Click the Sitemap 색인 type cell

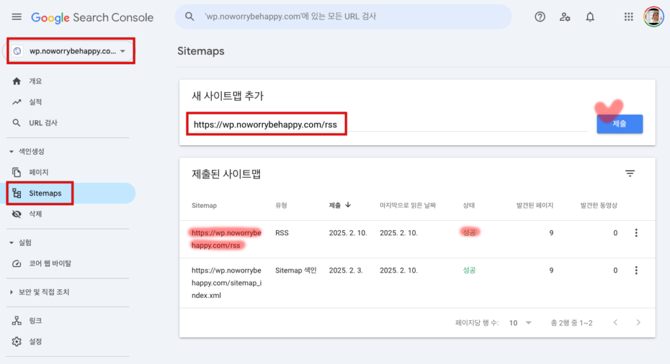click(x=296, y=271)
